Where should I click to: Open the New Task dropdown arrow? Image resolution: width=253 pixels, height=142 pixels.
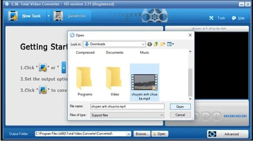pos(49,16)
